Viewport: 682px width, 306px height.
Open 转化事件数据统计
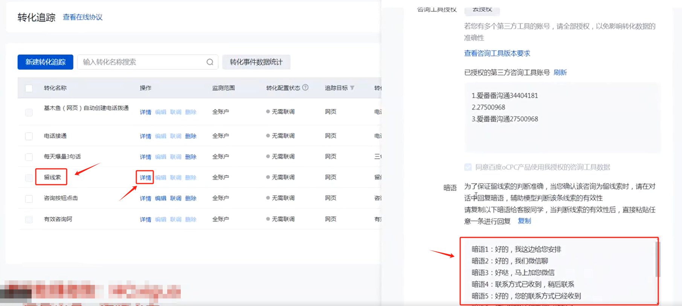coord(256,62)
